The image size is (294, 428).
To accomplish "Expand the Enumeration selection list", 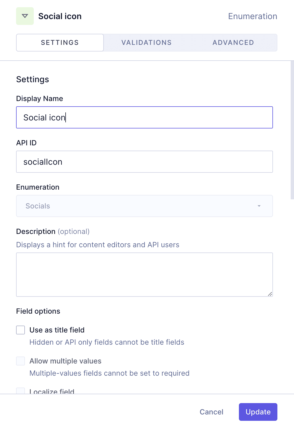I will (145, 206).
